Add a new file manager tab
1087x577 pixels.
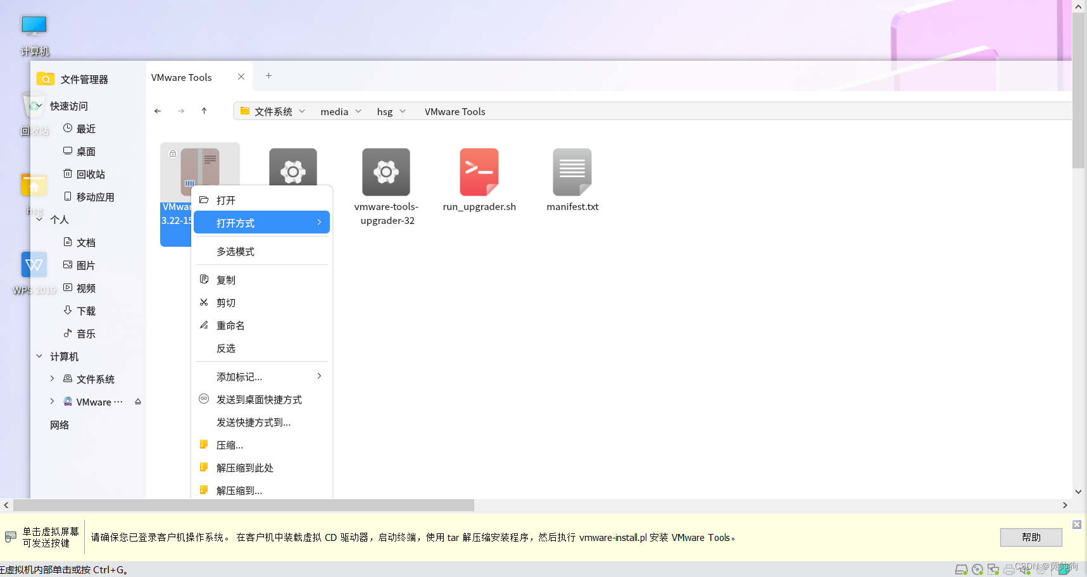[x=268, y=76]
